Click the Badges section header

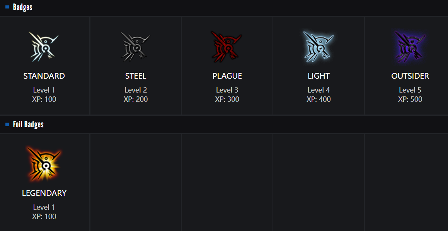pos(23,7)
